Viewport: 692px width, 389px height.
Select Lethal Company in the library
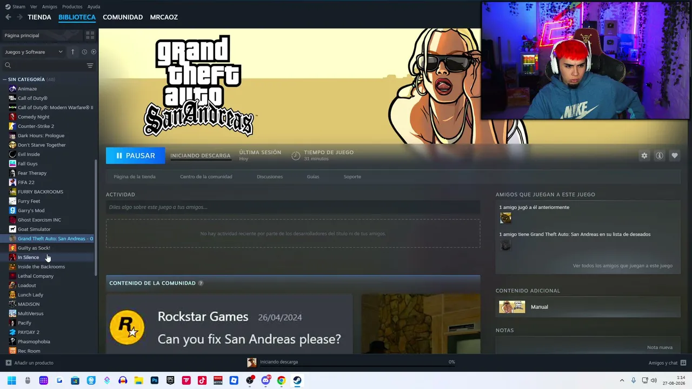pos(36,276)
